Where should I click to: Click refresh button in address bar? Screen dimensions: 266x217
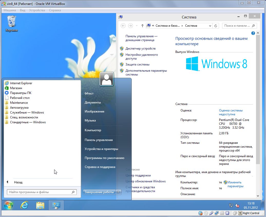click(x=216, y=26)
